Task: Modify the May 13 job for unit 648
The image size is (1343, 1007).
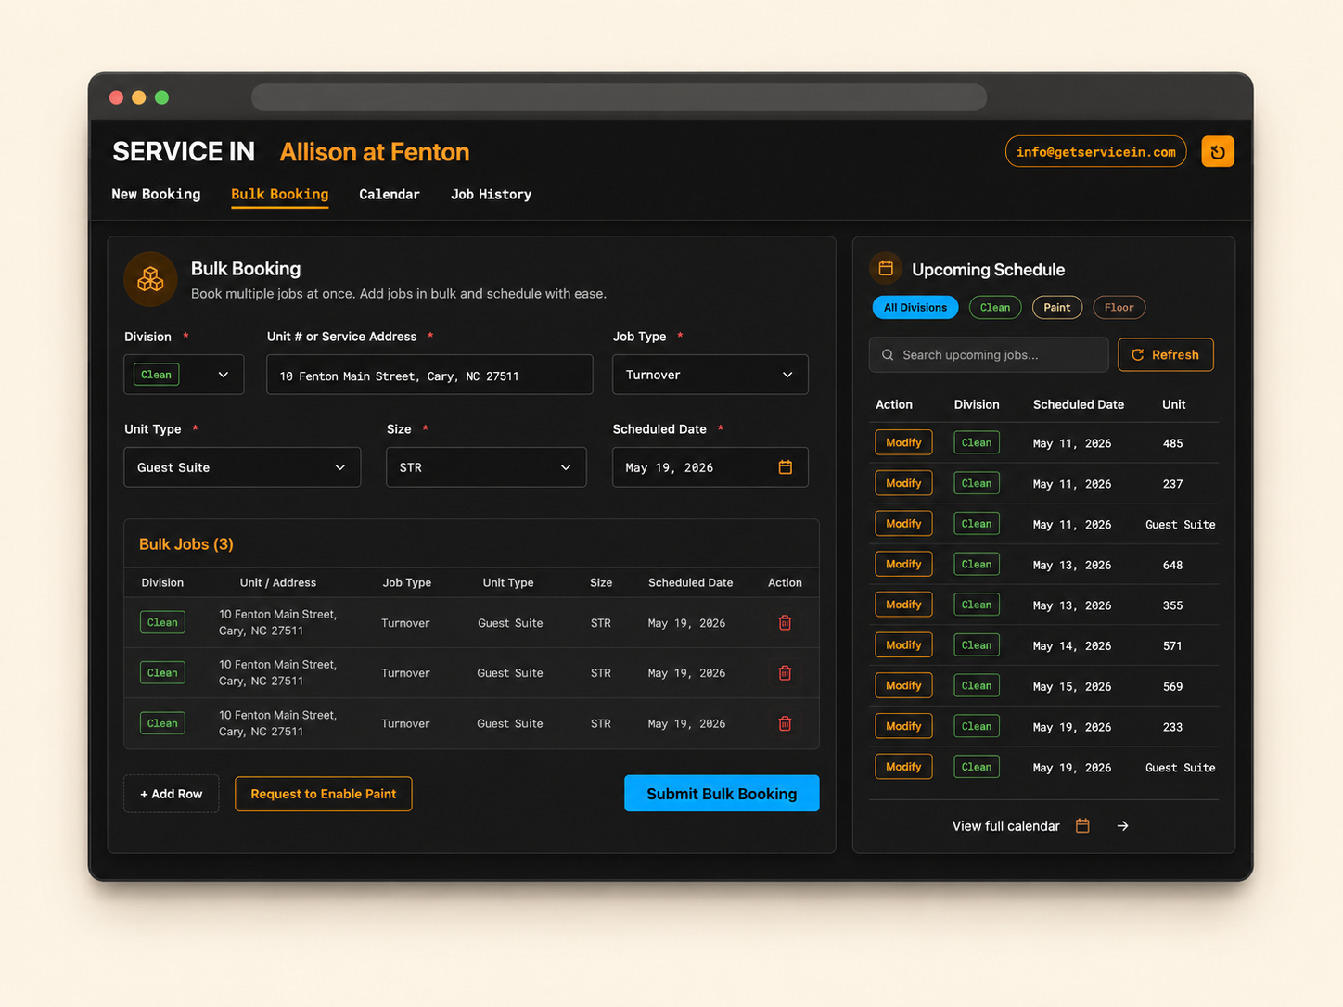Action: (903, 564)
